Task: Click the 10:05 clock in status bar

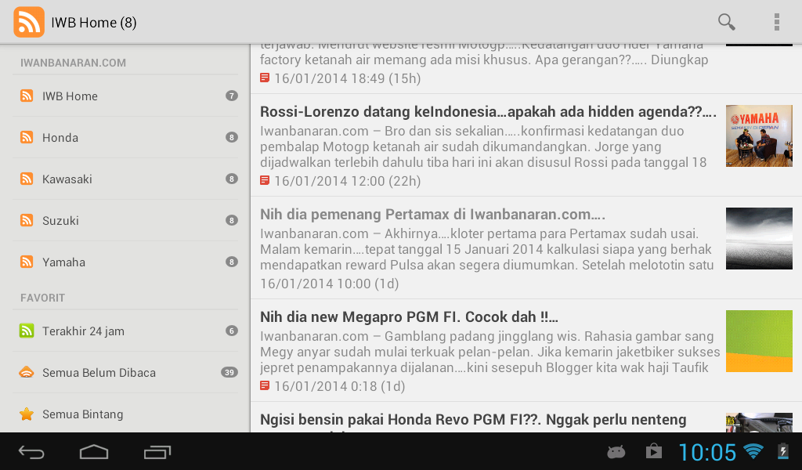Action: [x=707, y=452]
